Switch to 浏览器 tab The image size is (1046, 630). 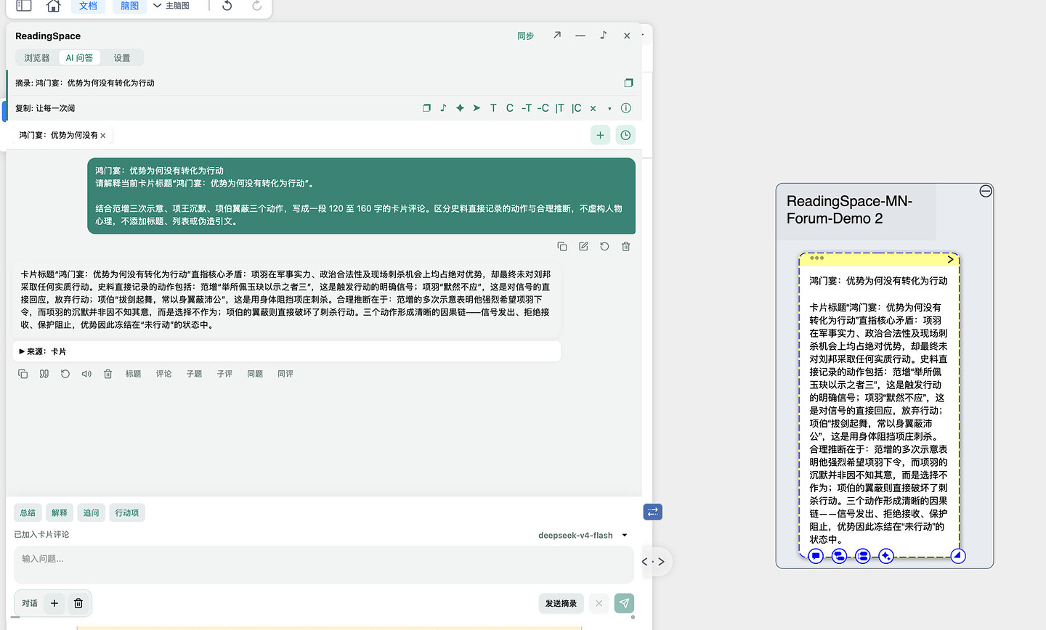click(x=37, y=58)
